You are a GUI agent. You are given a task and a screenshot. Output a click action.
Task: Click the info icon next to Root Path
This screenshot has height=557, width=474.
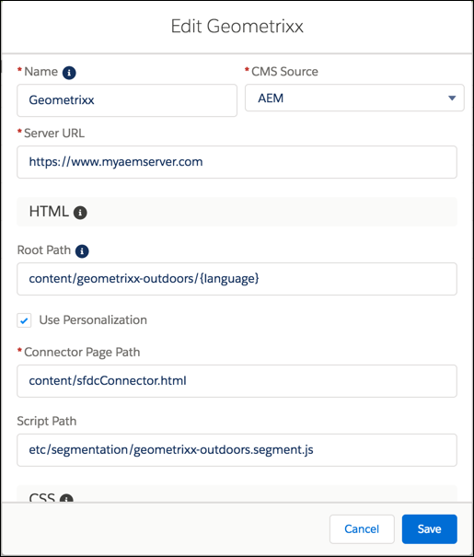coord(82,251)
